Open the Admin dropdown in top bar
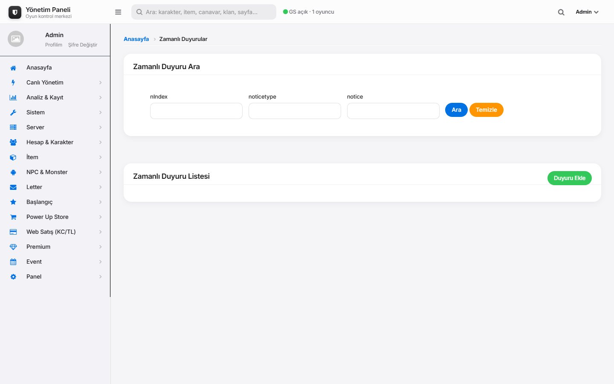Screen dimensions: 614x384 (x=587, y=12)
